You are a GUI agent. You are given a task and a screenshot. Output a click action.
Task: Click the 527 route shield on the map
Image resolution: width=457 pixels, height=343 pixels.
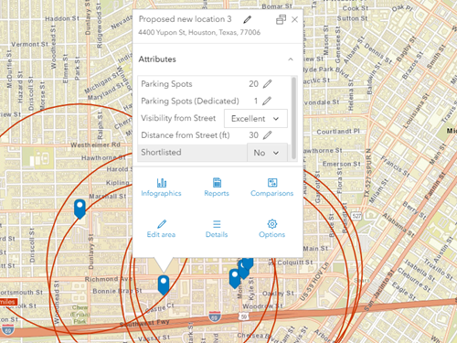pos(356,216)
